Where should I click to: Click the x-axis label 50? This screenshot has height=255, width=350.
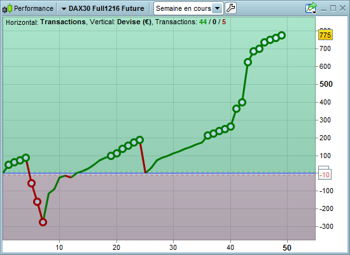(x=287, y=248)
